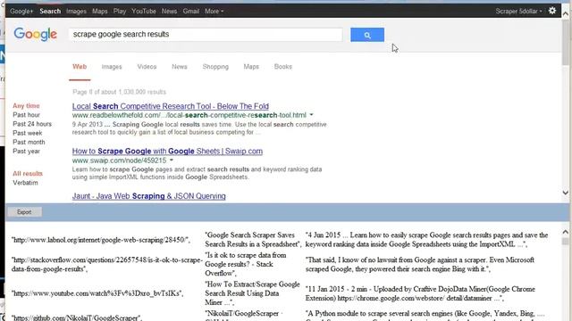Click the search query input field
Image resolution: width=572 pixels, height=321 pixels.
click(x=206, y=35)
